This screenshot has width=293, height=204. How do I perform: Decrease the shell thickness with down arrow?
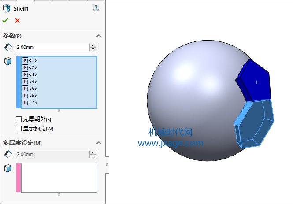pos(93,49)
